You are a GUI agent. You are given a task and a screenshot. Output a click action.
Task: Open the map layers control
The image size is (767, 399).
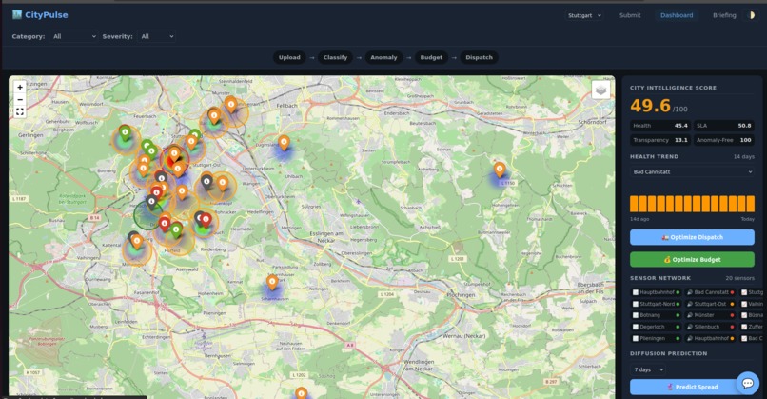tap(600, 90)
